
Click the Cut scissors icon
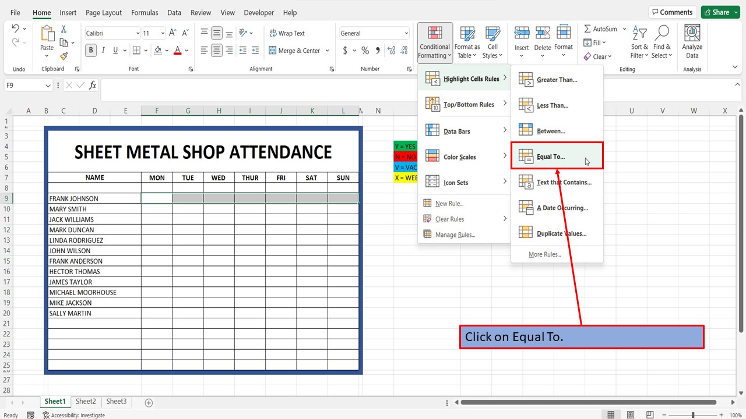[64, 29]
